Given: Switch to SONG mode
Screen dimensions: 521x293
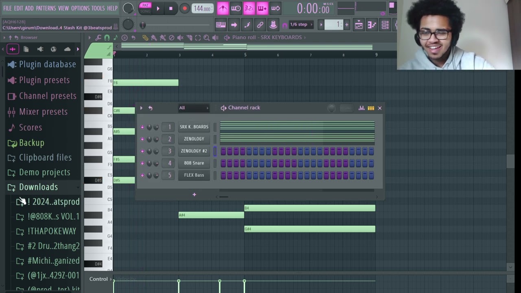Looking at the screenshot, I should pyautogui.click(x=145, y=11).
